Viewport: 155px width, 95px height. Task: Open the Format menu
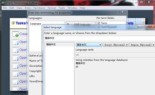coord(52,8)
